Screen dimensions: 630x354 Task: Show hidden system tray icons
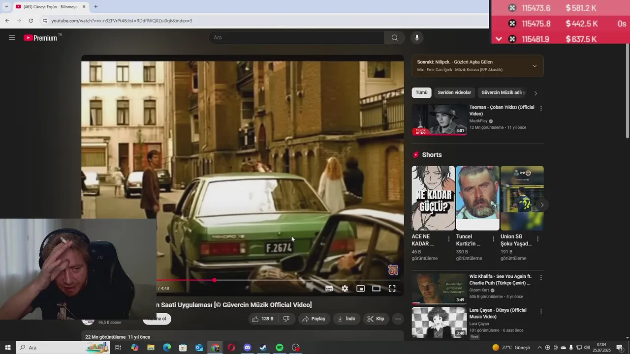[539, 348]
